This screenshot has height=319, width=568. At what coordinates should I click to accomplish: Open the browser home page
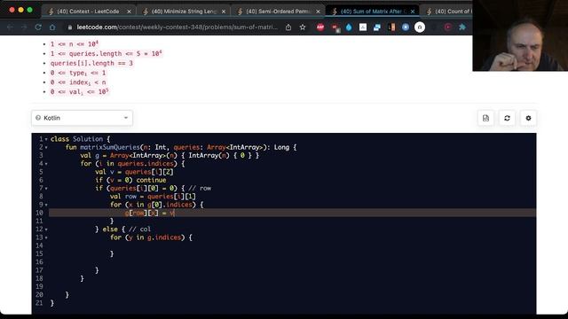52,27
